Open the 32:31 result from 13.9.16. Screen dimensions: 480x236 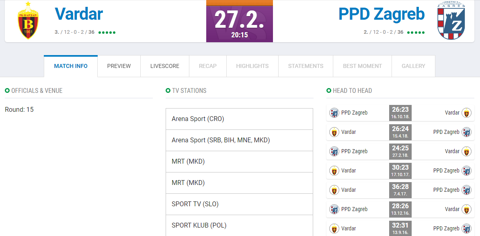coord(400,228)
